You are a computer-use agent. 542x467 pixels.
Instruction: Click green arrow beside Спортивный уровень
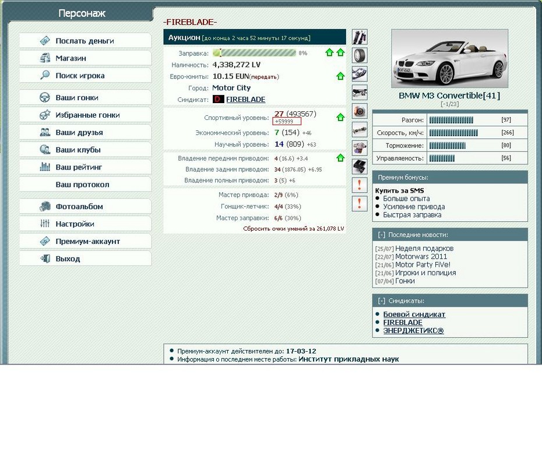click(x=340, y=117)
